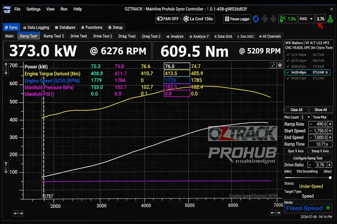Click the fan icon beside the thermometer

tap(273, 19)
